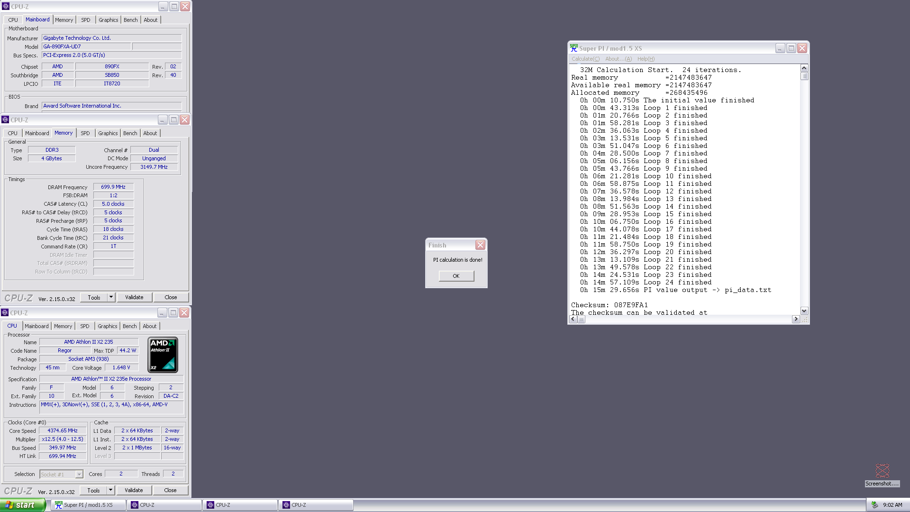Click the DRAM Frequency value 699.9 MHz
910x512 pixels.
[113, 187]
